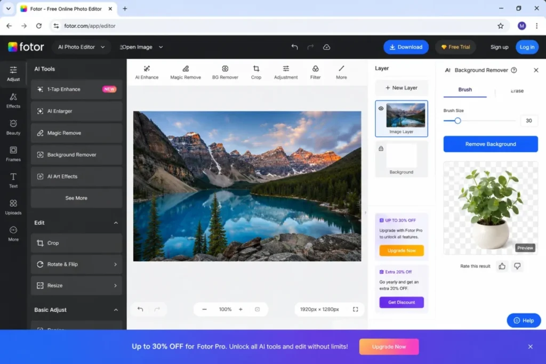Open the Open Image dropdown

(141, 47)
